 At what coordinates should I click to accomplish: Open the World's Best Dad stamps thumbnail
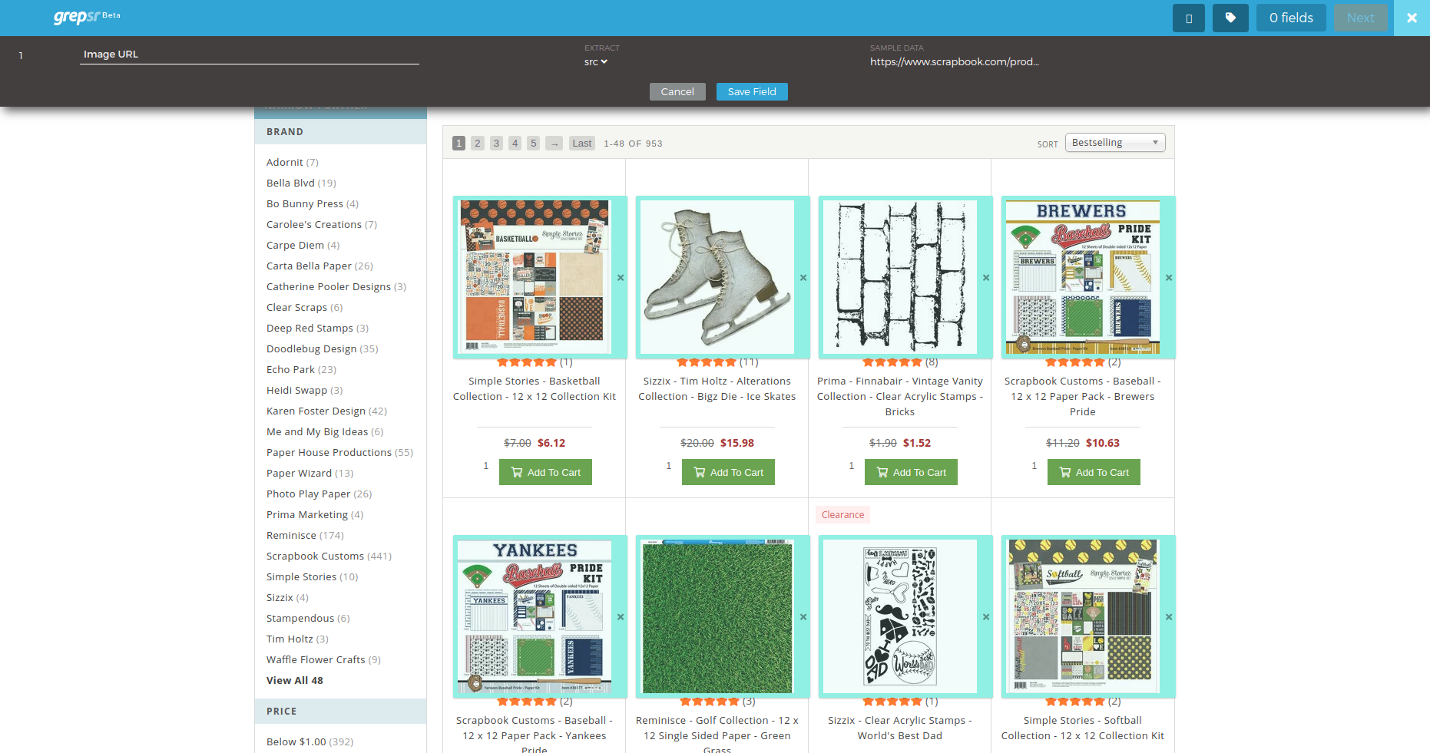(900, 616)
